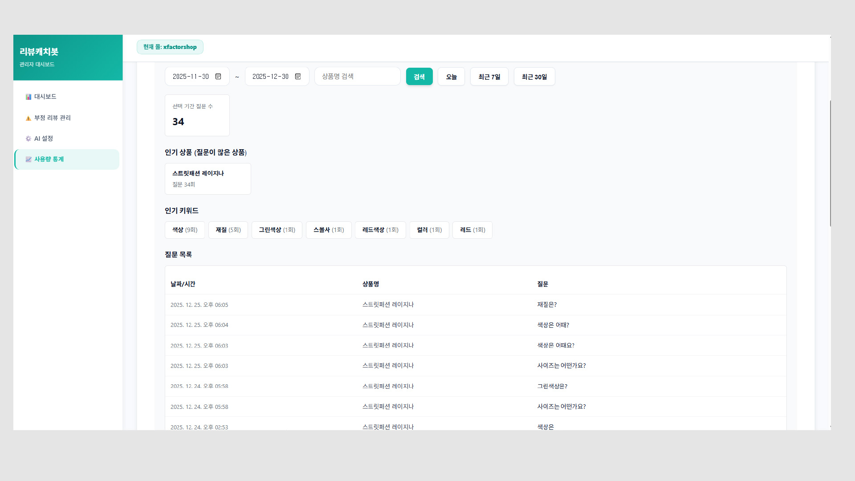Viewport: 855px width, 481px height.
Task: Click the 스트릿패션 레이지나 popular product card
Action: tap(208, 179)
